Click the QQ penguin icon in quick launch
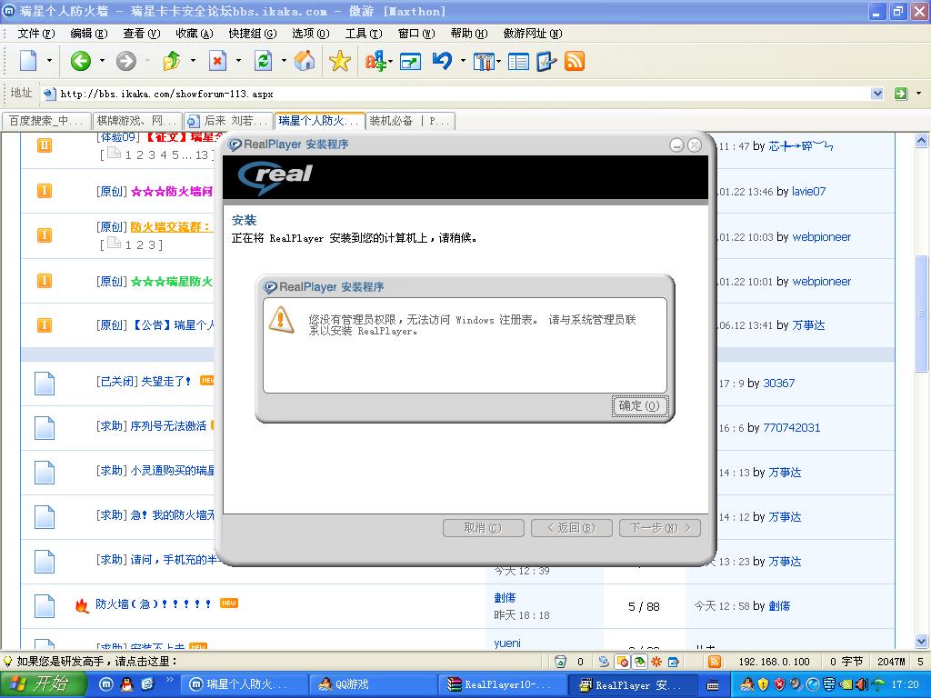The image size is (931, 698). pos(126,684)
